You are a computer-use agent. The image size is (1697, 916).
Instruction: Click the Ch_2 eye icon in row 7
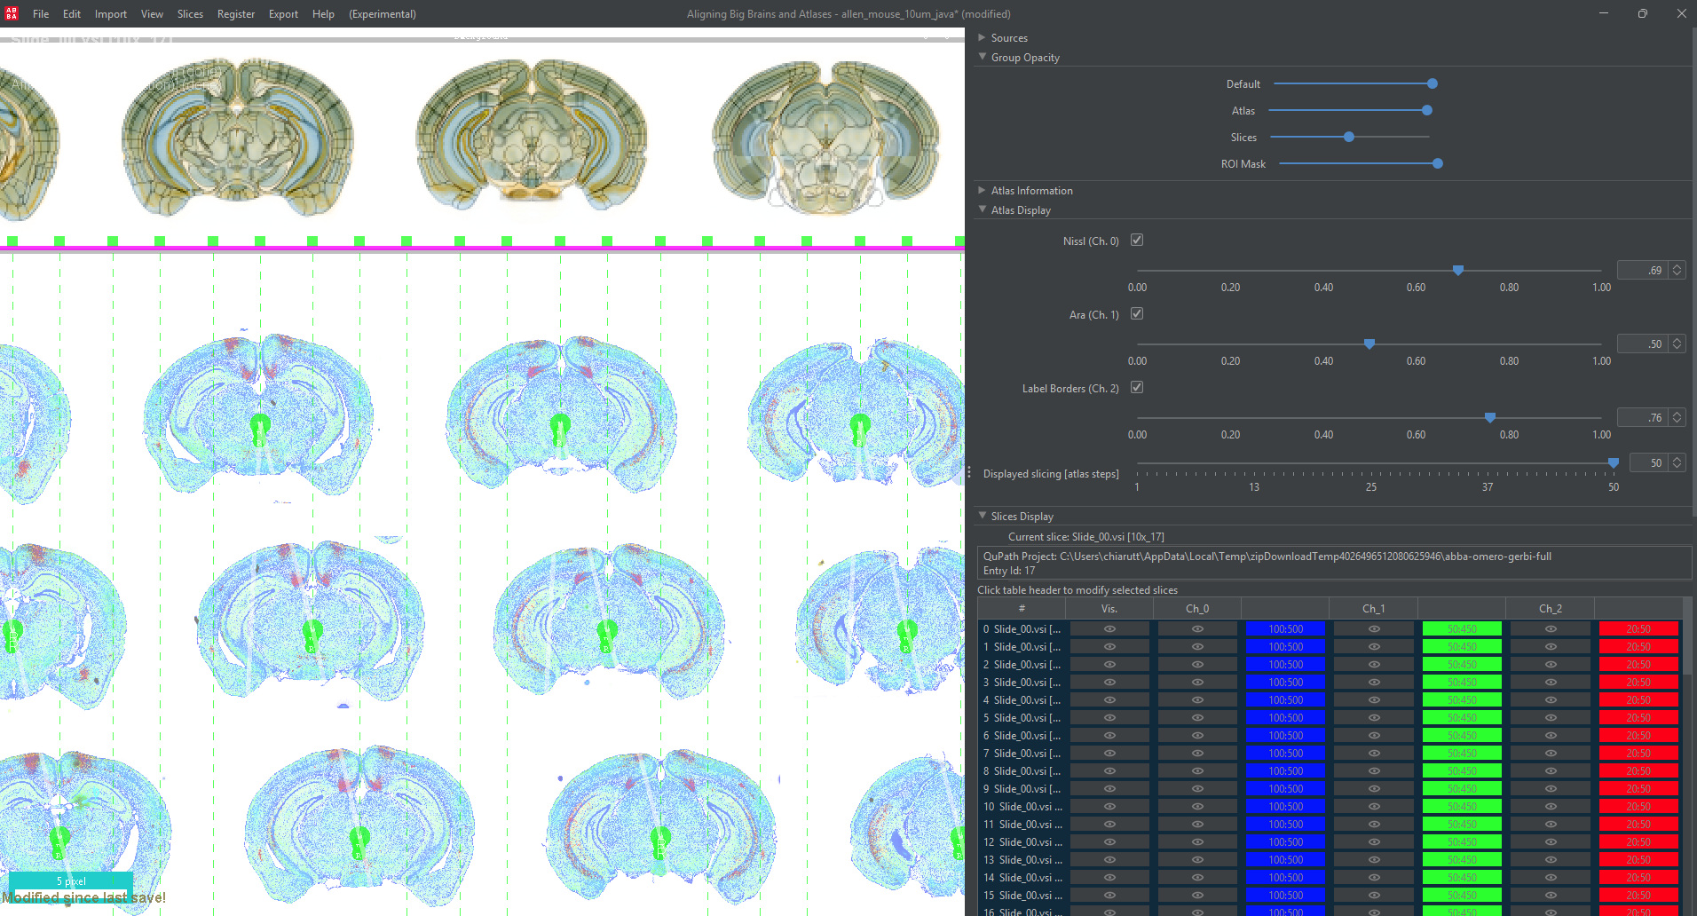coord(1550,753)
